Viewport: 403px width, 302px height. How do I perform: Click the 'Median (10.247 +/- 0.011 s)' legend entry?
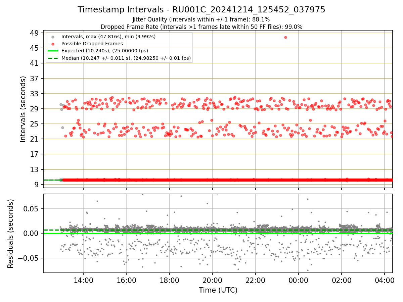tap(126, 58)
